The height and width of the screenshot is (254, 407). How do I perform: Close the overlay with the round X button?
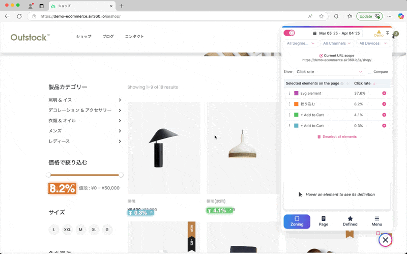click(x=385, y=240)
